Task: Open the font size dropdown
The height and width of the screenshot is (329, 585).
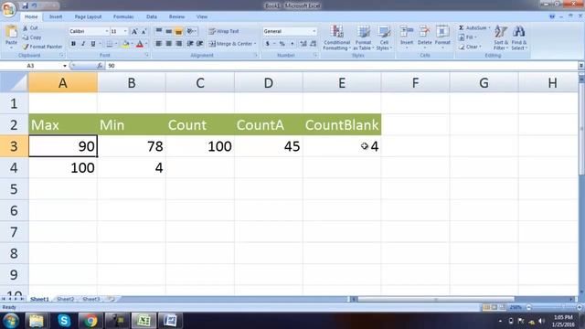Action: click(125, 31)
